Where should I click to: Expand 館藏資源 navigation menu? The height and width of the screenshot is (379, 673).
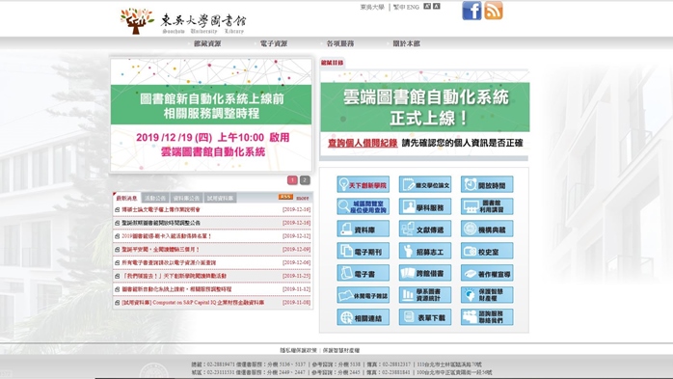[x=207, y=43]
